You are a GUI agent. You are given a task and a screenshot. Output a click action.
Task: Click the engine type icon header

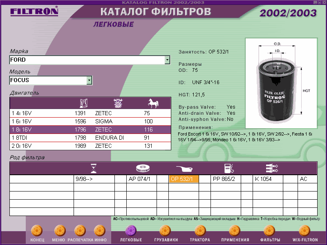[x=118, y=103]
